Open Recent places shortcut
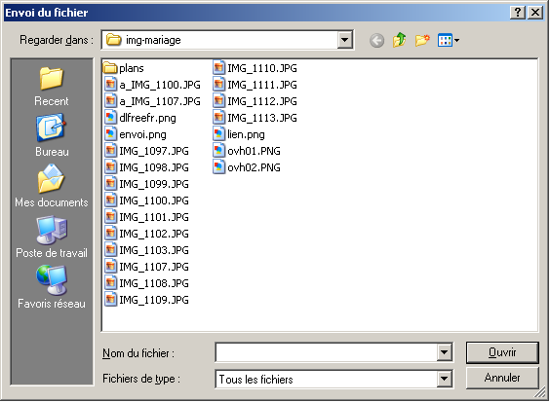The height and width of the screenshot is (402, 550). (x=52, y=86)
